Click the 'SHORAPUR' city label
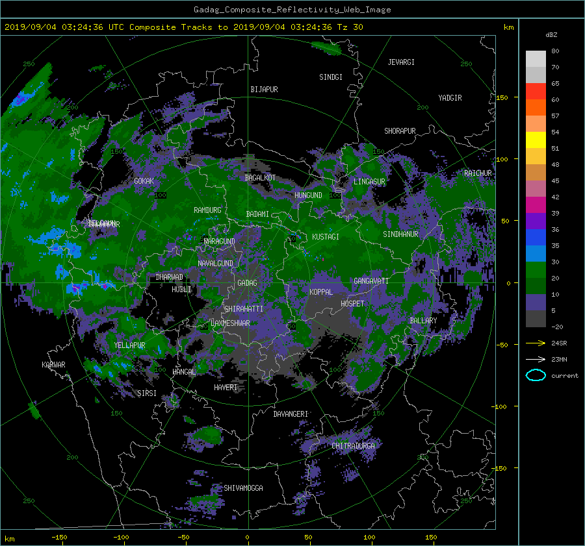 click(x=400, y=131)
